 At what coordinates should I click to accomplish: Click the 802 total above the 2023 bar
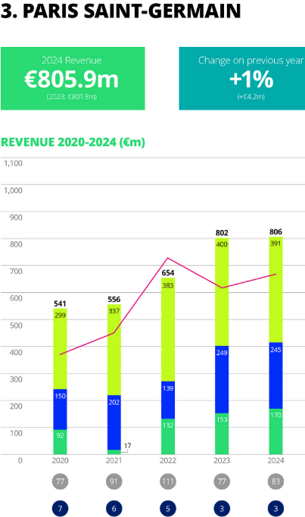coord(222,233)
